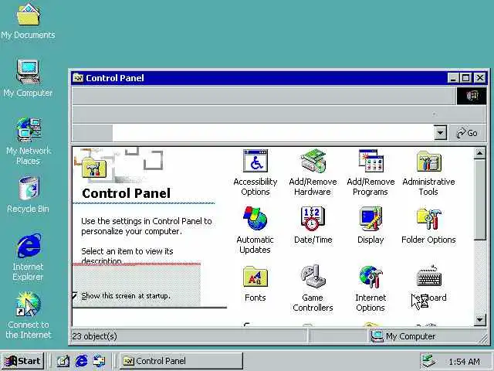Launch Internet Explorer from quick launch

[x=81, y=361]
